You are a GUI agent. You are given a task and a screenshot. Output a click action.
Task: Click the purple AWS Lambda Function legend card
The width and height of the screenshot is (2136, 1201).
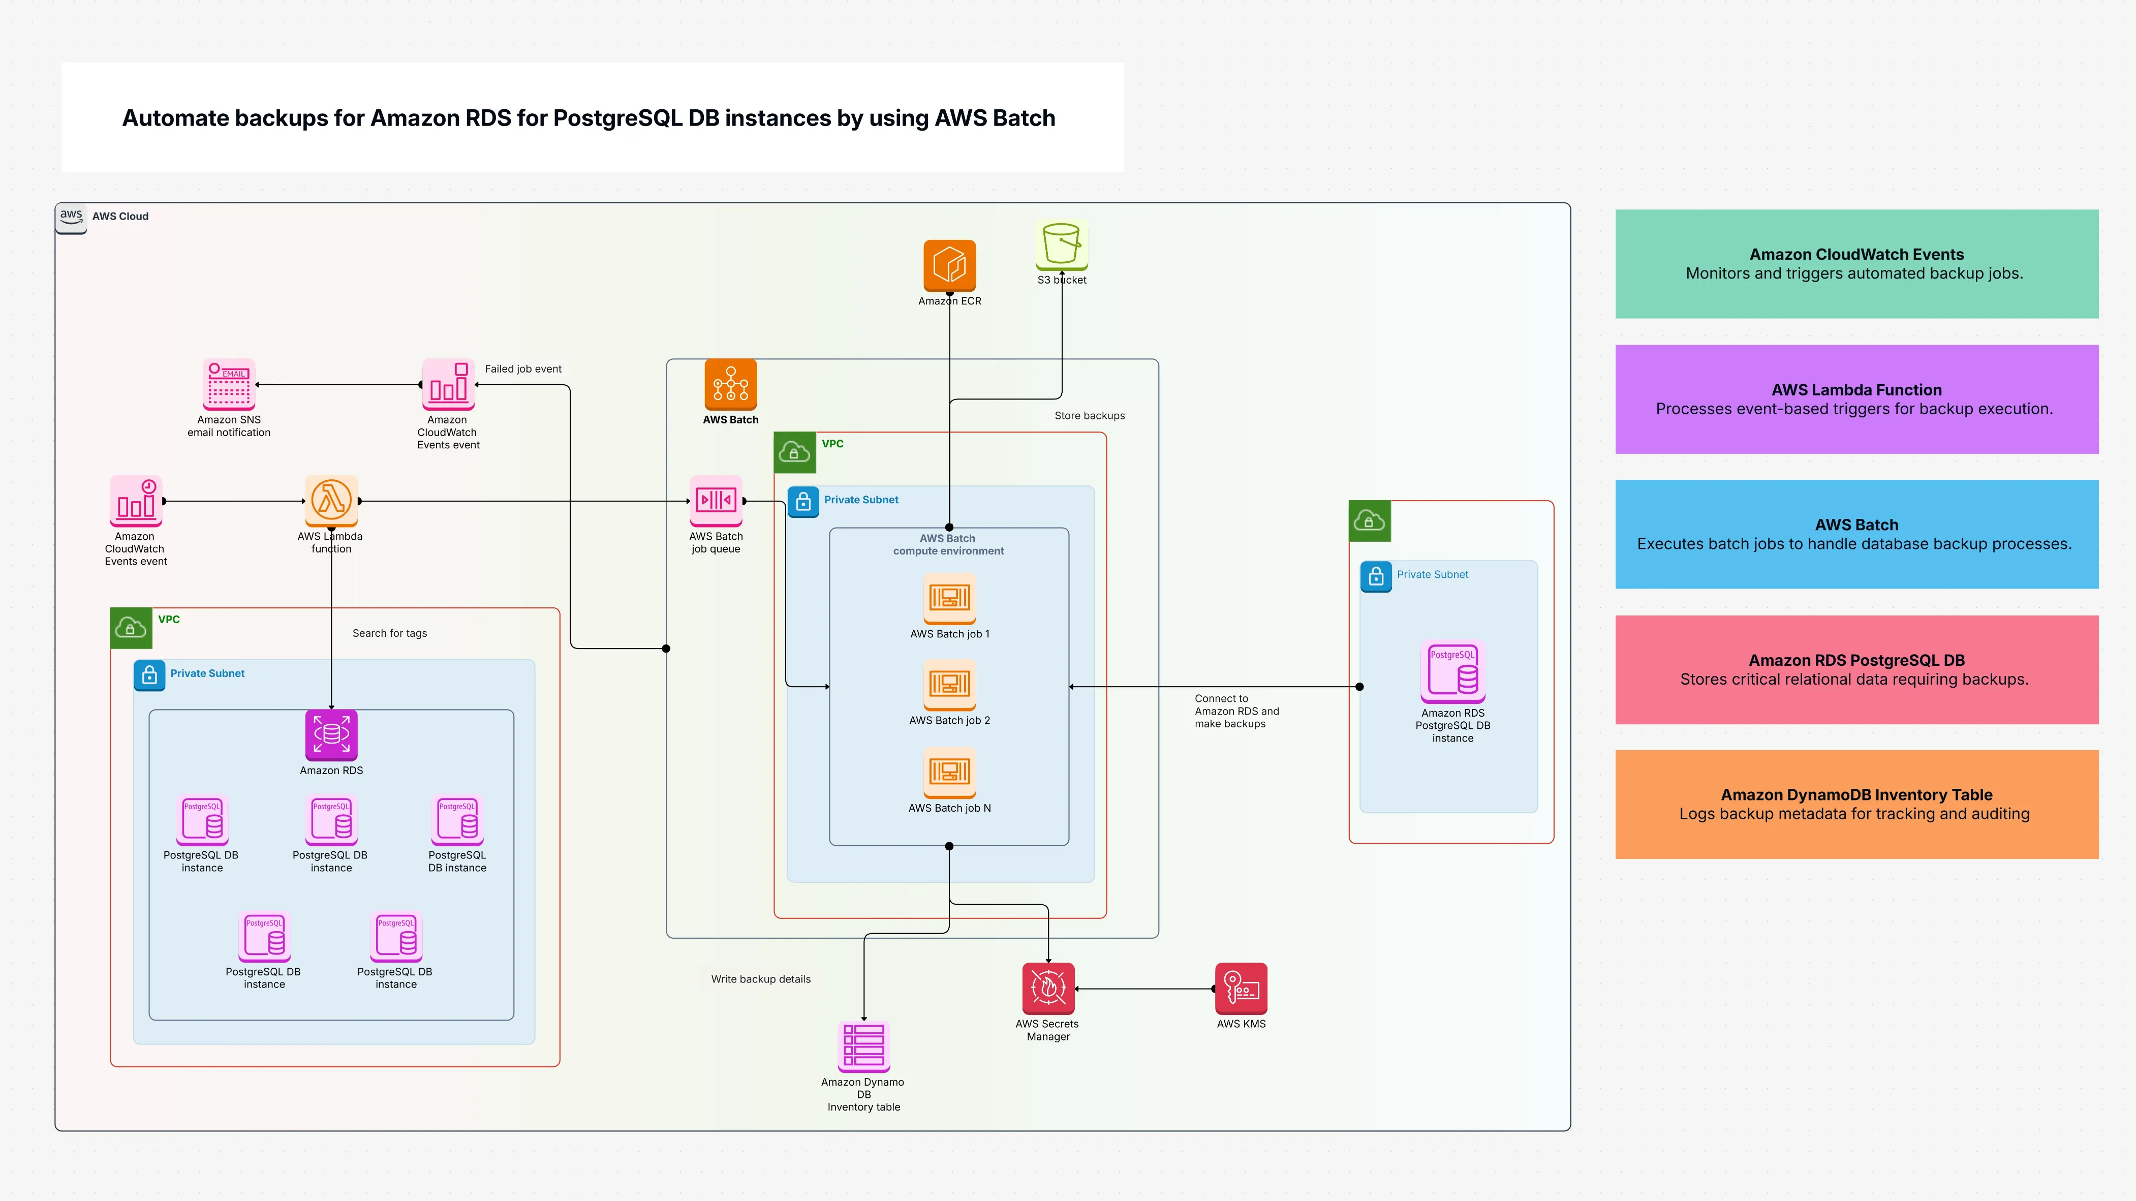coord(1856,399)
